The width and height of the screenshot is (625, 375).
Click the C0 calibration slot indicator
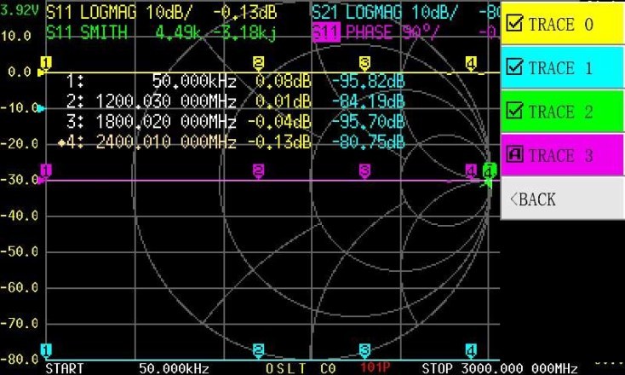click(x=328, y=368)
